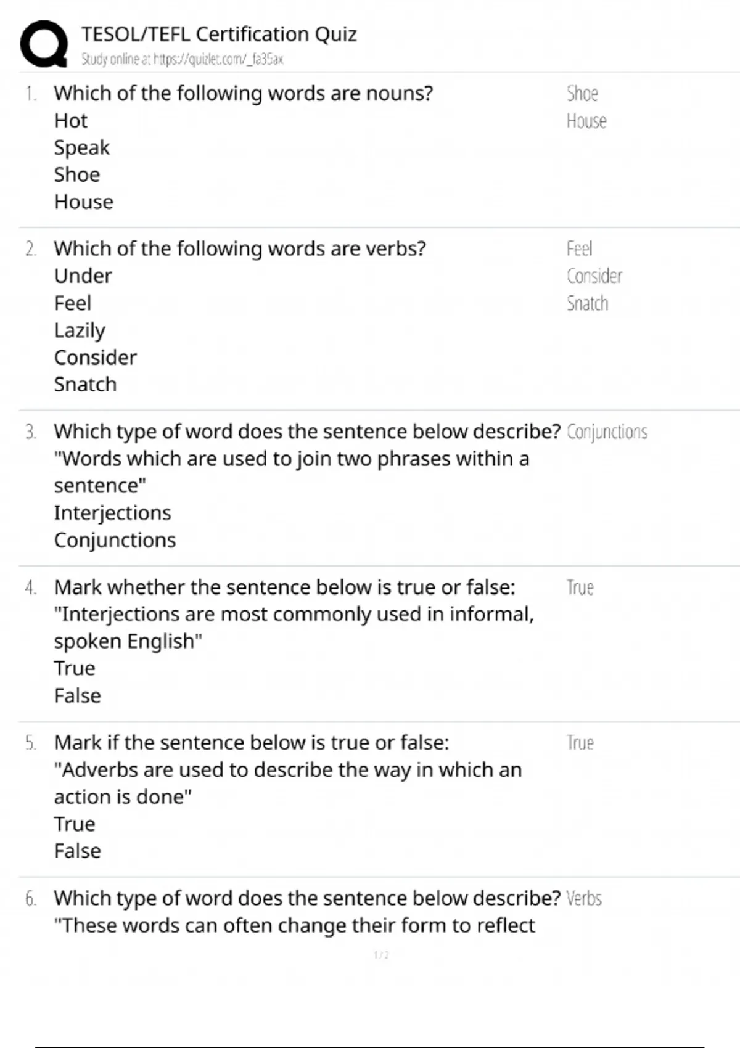Click the quoted line "These words can often change"
This screenshot has height=1048, width=740.
pos(295,926)
